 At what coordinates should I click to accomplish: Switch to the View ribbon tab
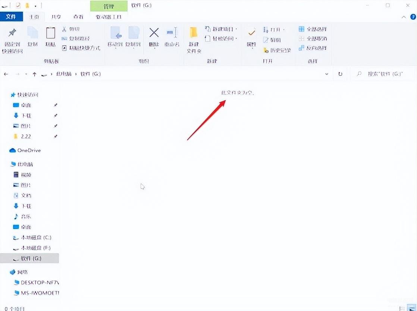[x=78, y=17]
